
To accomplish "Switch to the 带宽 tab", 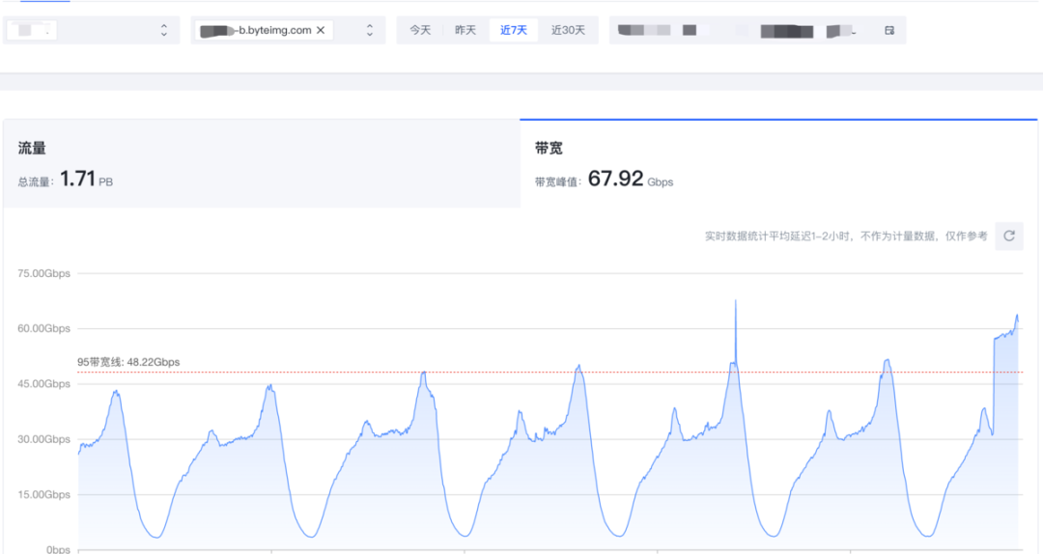I will coord(778,164).
